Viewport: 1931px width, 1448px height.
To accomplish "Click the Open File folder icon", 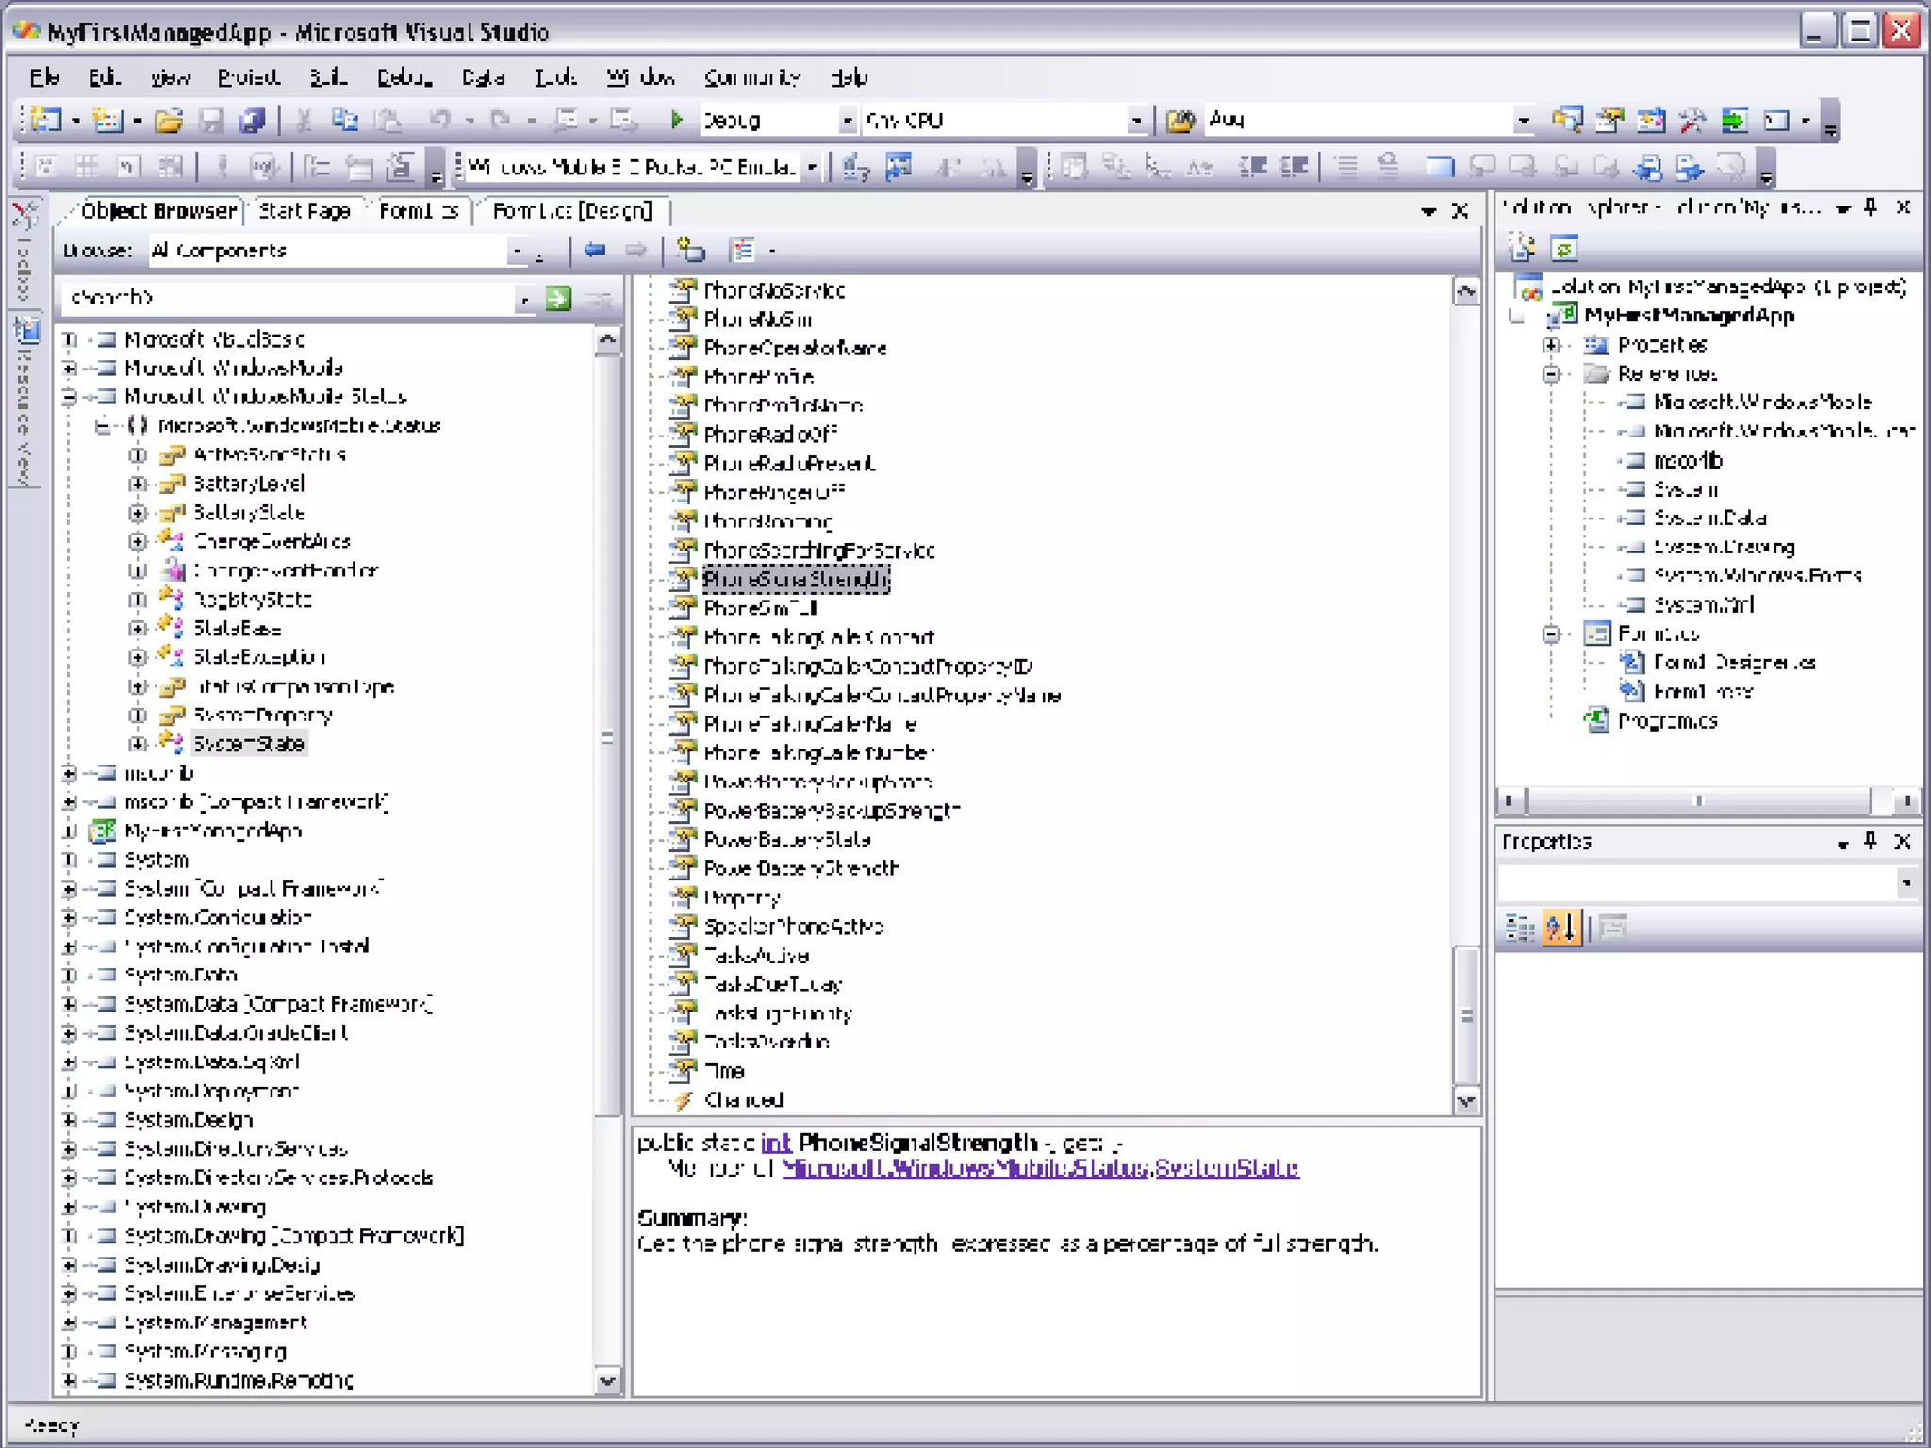I will (x=169, y=120).
